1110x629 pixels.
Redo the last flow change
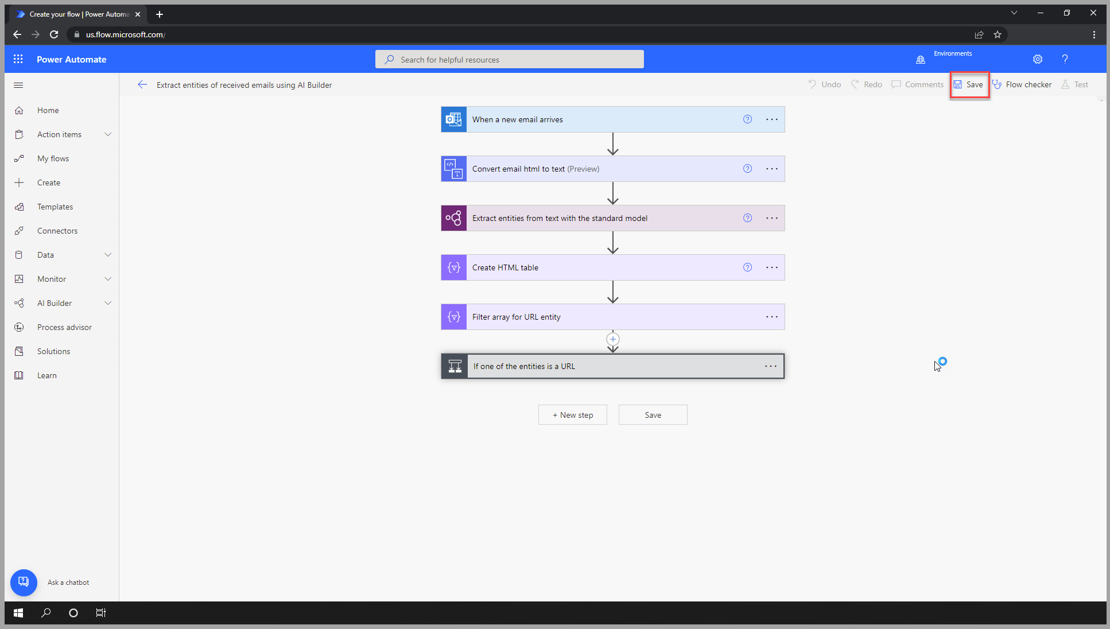pyautogui.click(x=866, y=84)
